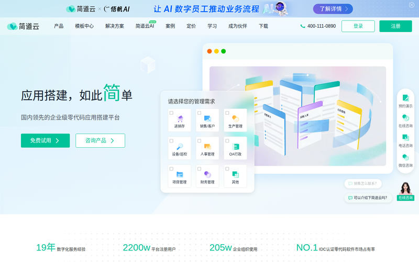419x262 pixels.
Task: Click the 设备/巡检 magnifier icon
Action: [180, 147]
